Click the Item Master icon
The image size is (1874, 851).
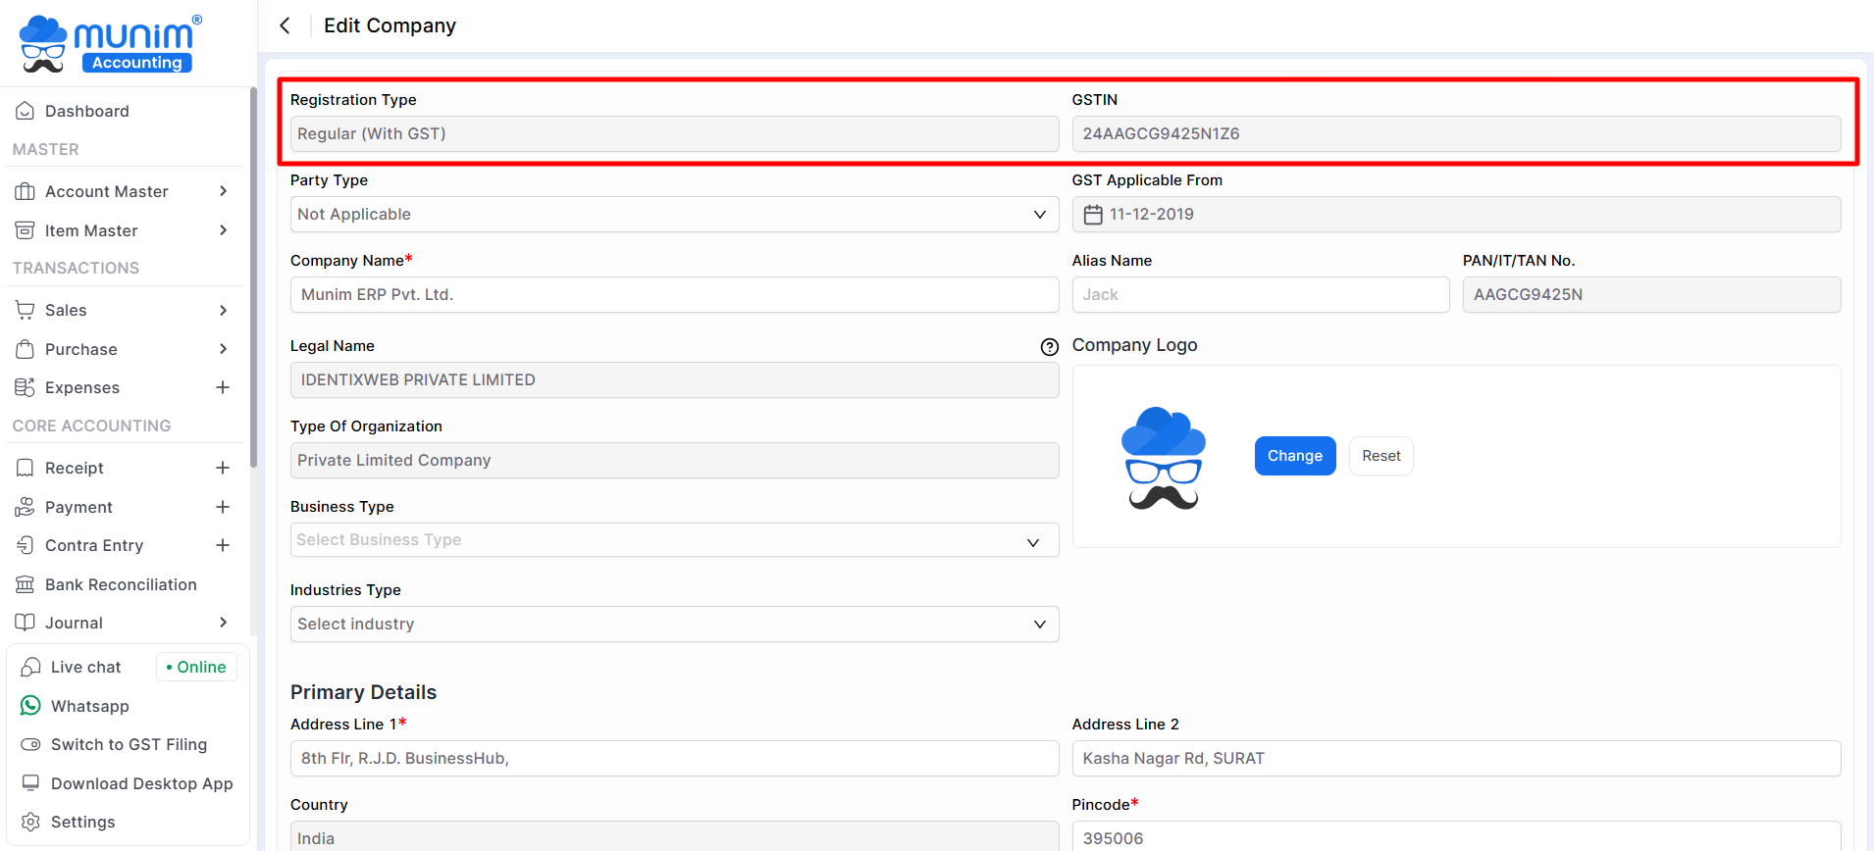click(26, 230)
